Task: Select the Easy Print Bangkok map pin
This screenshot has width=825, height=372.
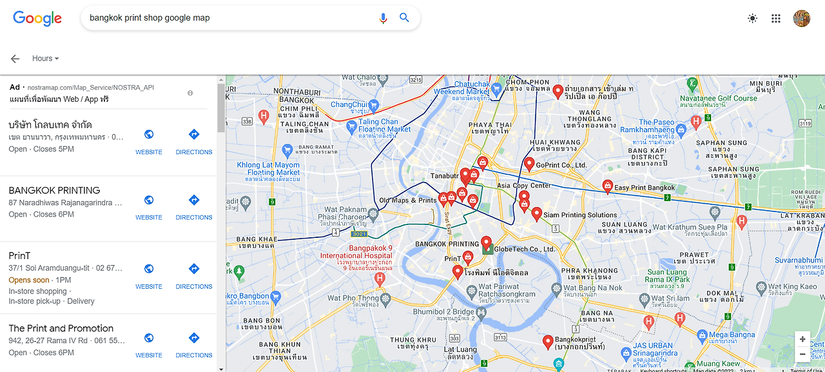Action: click(x=607, y=186)
